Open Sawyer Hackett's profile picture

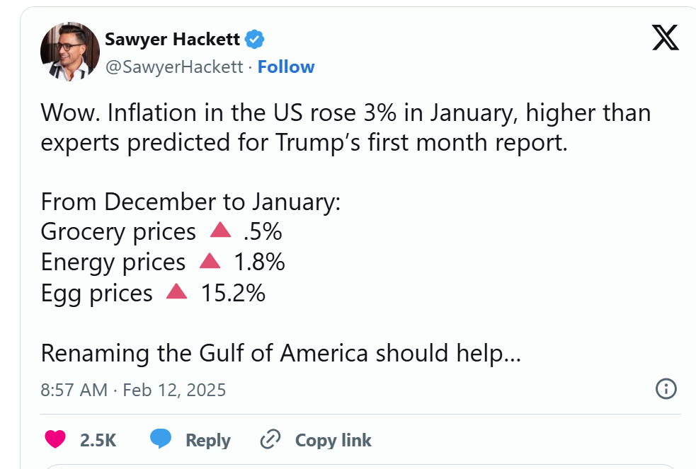coord(70,52)
